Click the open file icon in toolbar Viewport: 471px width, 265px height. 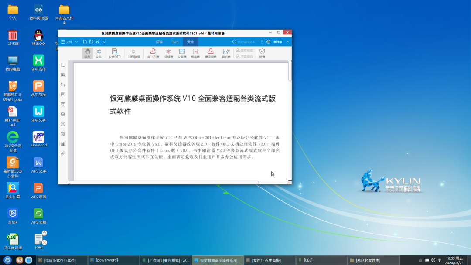85,42
